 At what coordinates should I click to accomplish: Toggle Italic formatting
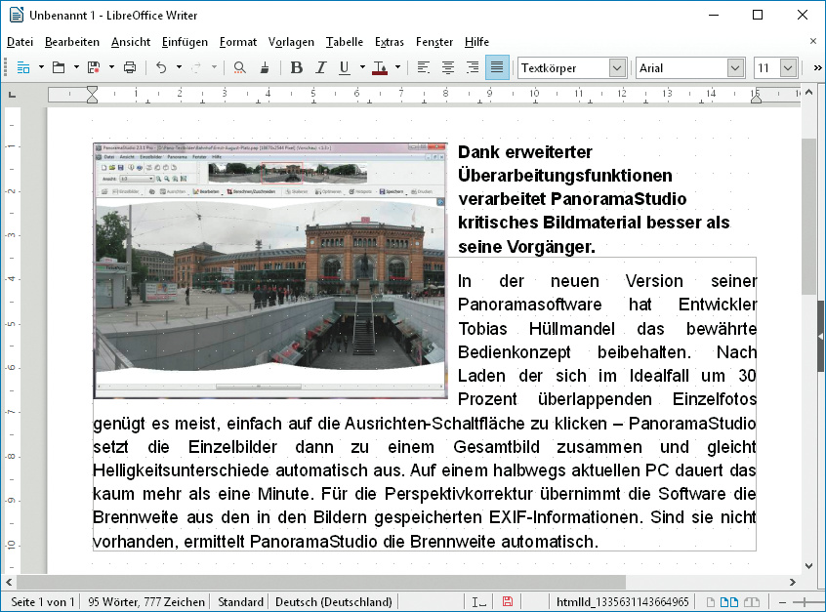coord(321,67)
